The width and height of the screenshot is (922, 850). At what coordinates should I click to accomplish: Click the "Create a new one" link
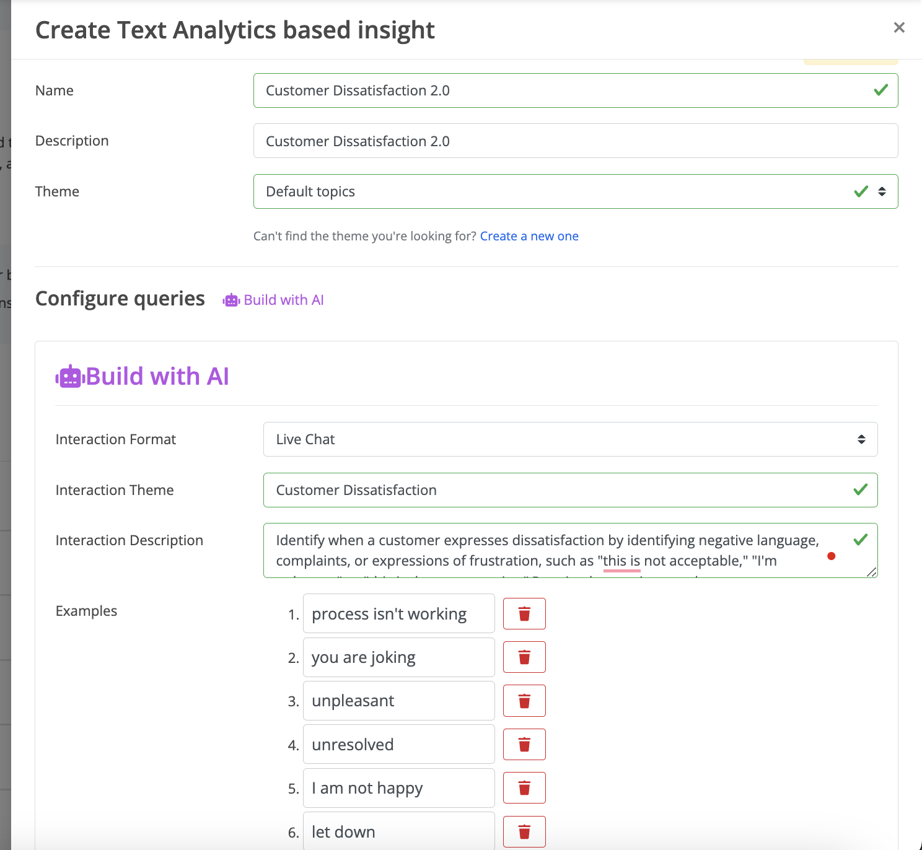click(529, 236)
